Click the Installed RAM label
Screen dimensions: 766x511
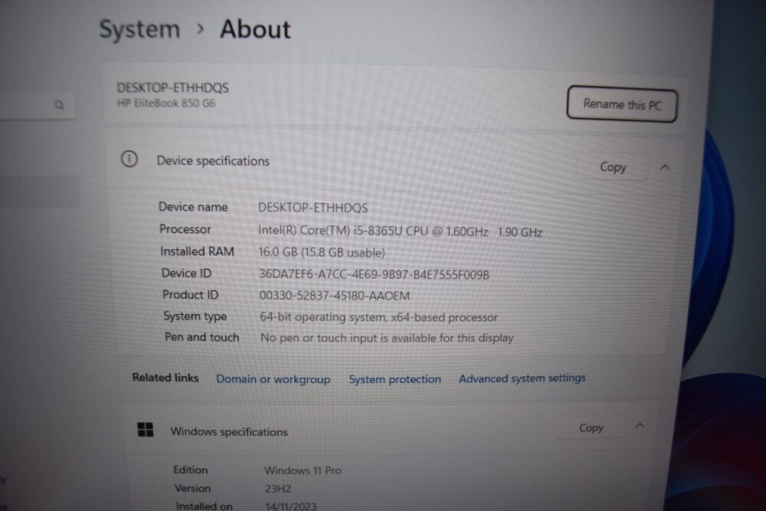click(198, 251)
